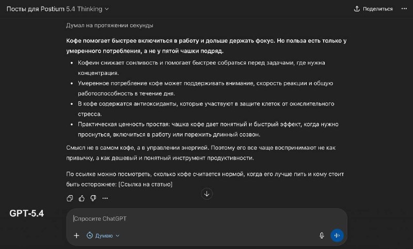This screenshot has height=249, width=413.
Task: Click the Поделиться share button
Action: 373,9
